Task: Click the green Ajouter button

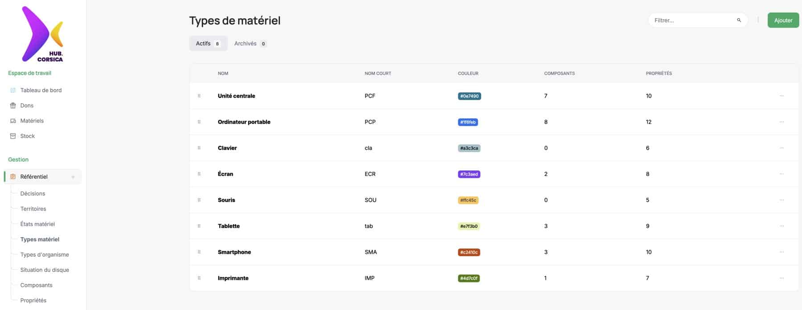Action: point(783,20)
